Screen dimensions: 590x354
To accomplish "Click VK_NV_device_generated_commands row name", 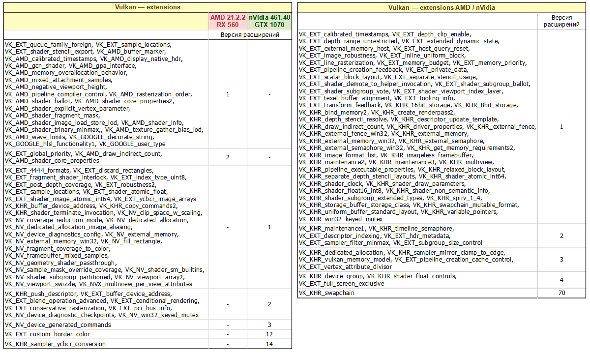I will [58, 325].
